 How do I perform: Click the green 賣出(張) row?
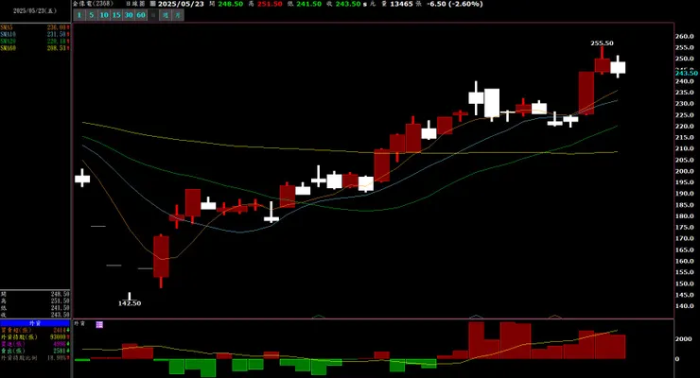[x=35, y=351]
